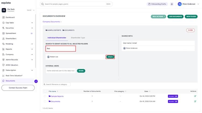Follow the Company Documents breadcrumb link

pyautogui.click(x=51, y=21)
